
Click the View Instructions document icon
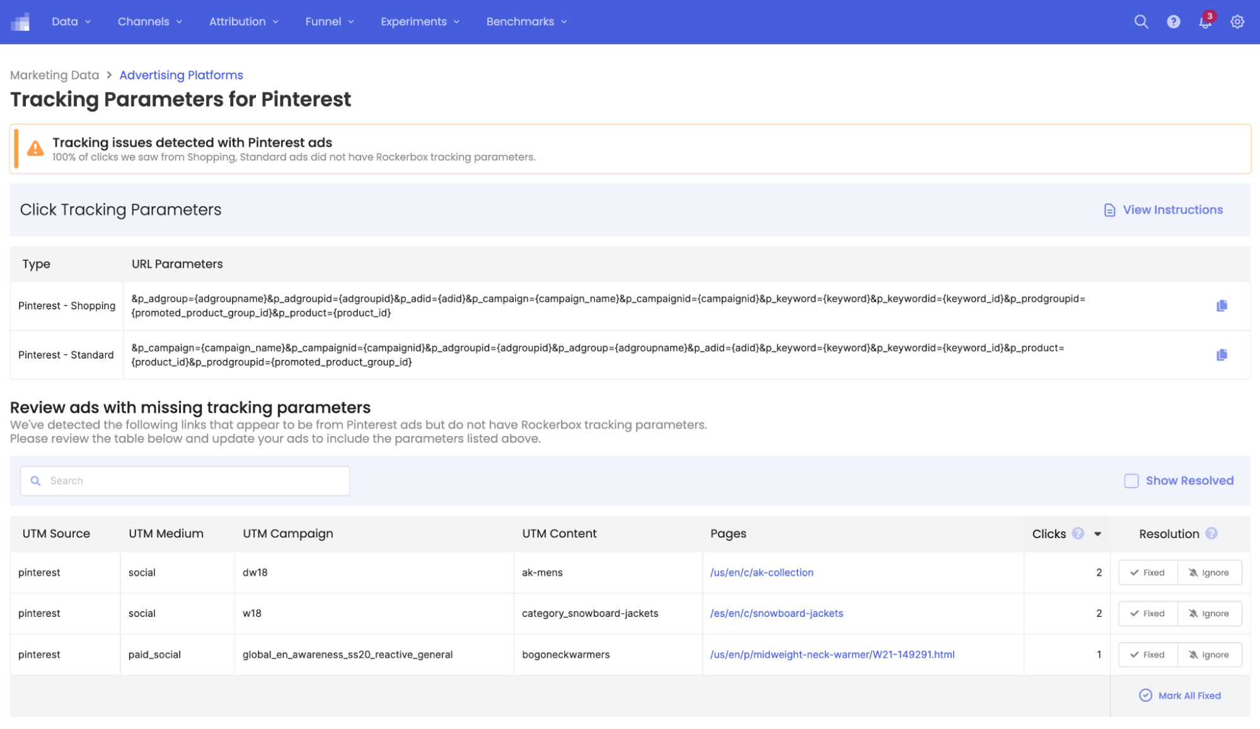(x=1109, y=210)
